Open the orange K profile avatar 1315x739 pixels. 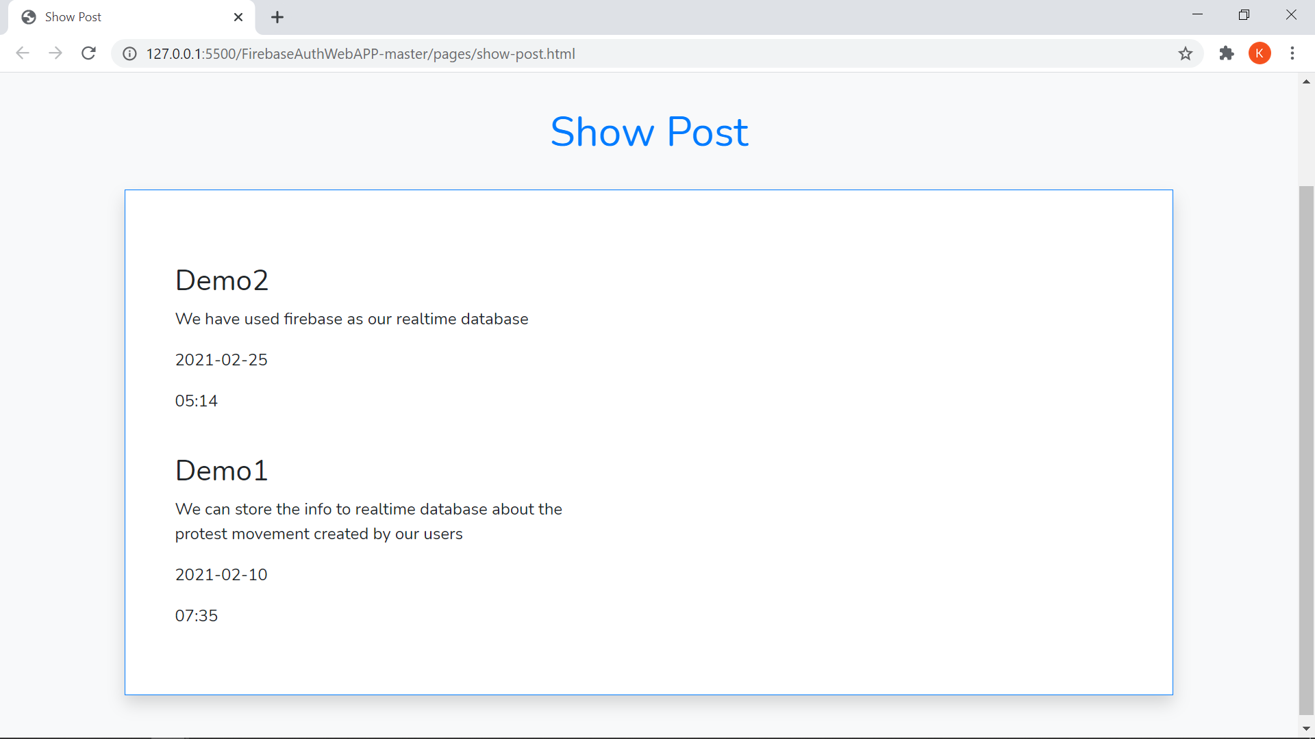1260,53
